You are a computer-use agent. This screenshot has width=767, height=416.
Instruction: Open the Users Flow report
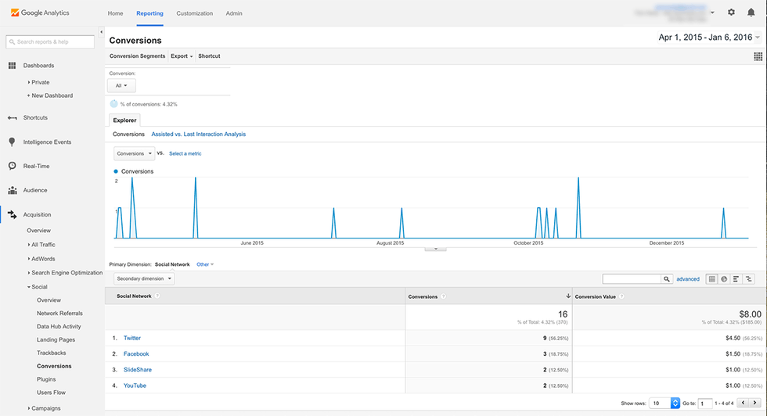tap(51, 393)
